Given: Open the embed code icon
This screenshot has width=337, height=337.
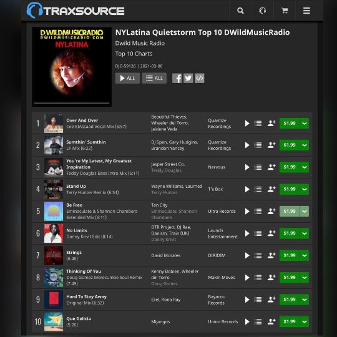Looking at the screenshot, I should click(x=200, y=78).
